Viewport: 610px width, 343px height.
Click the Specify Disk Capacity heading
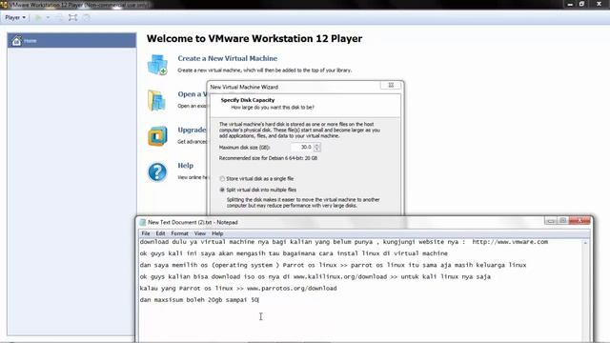point(248,100)
